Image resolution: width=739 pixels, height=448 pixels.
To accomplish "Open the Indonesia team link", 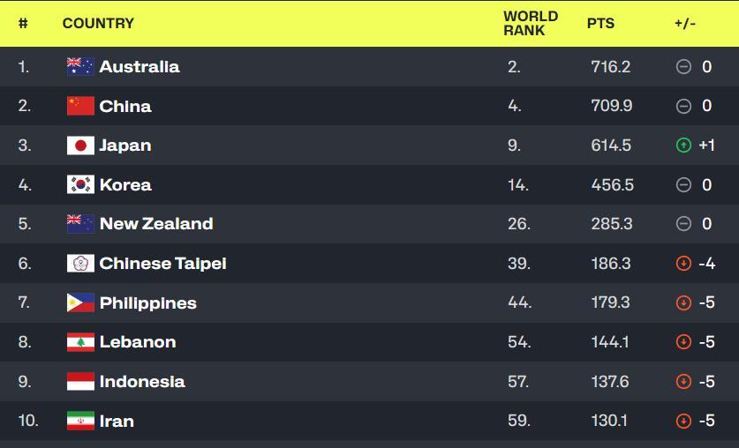I will [x=142, y=382].
